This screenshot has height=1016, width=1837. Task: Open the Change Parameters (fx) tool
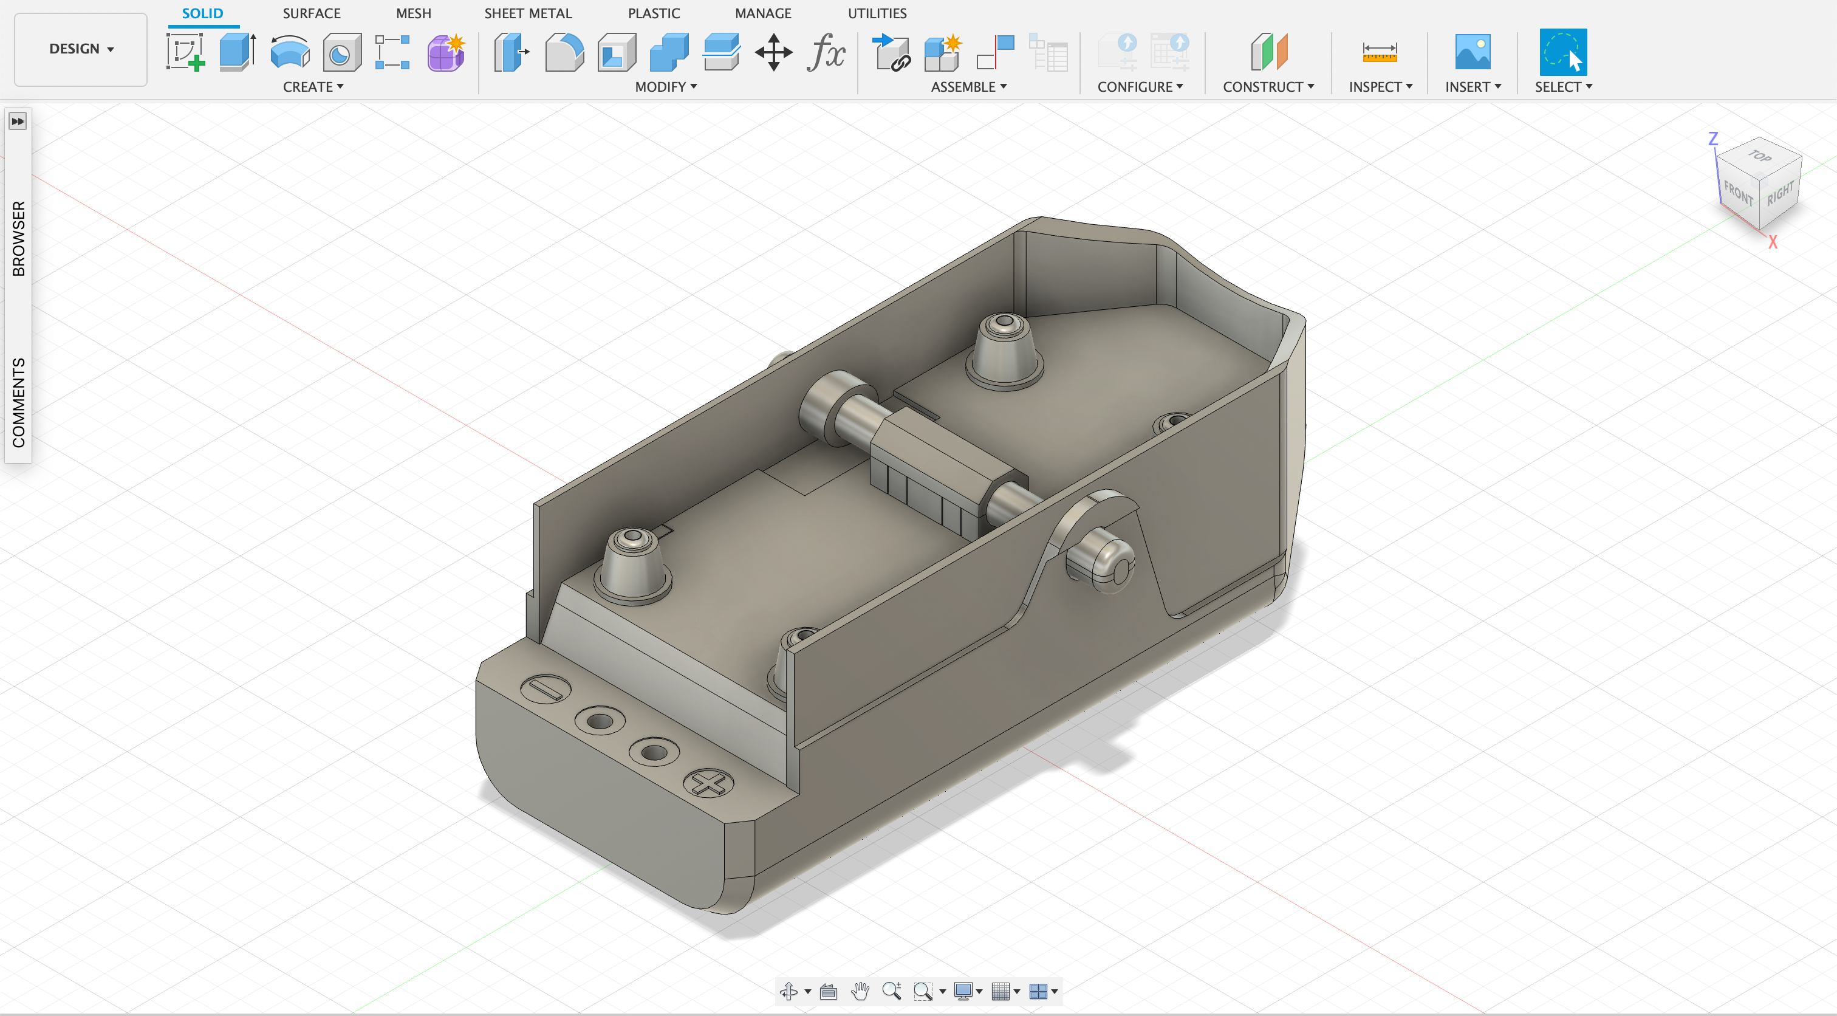point(826,52)
